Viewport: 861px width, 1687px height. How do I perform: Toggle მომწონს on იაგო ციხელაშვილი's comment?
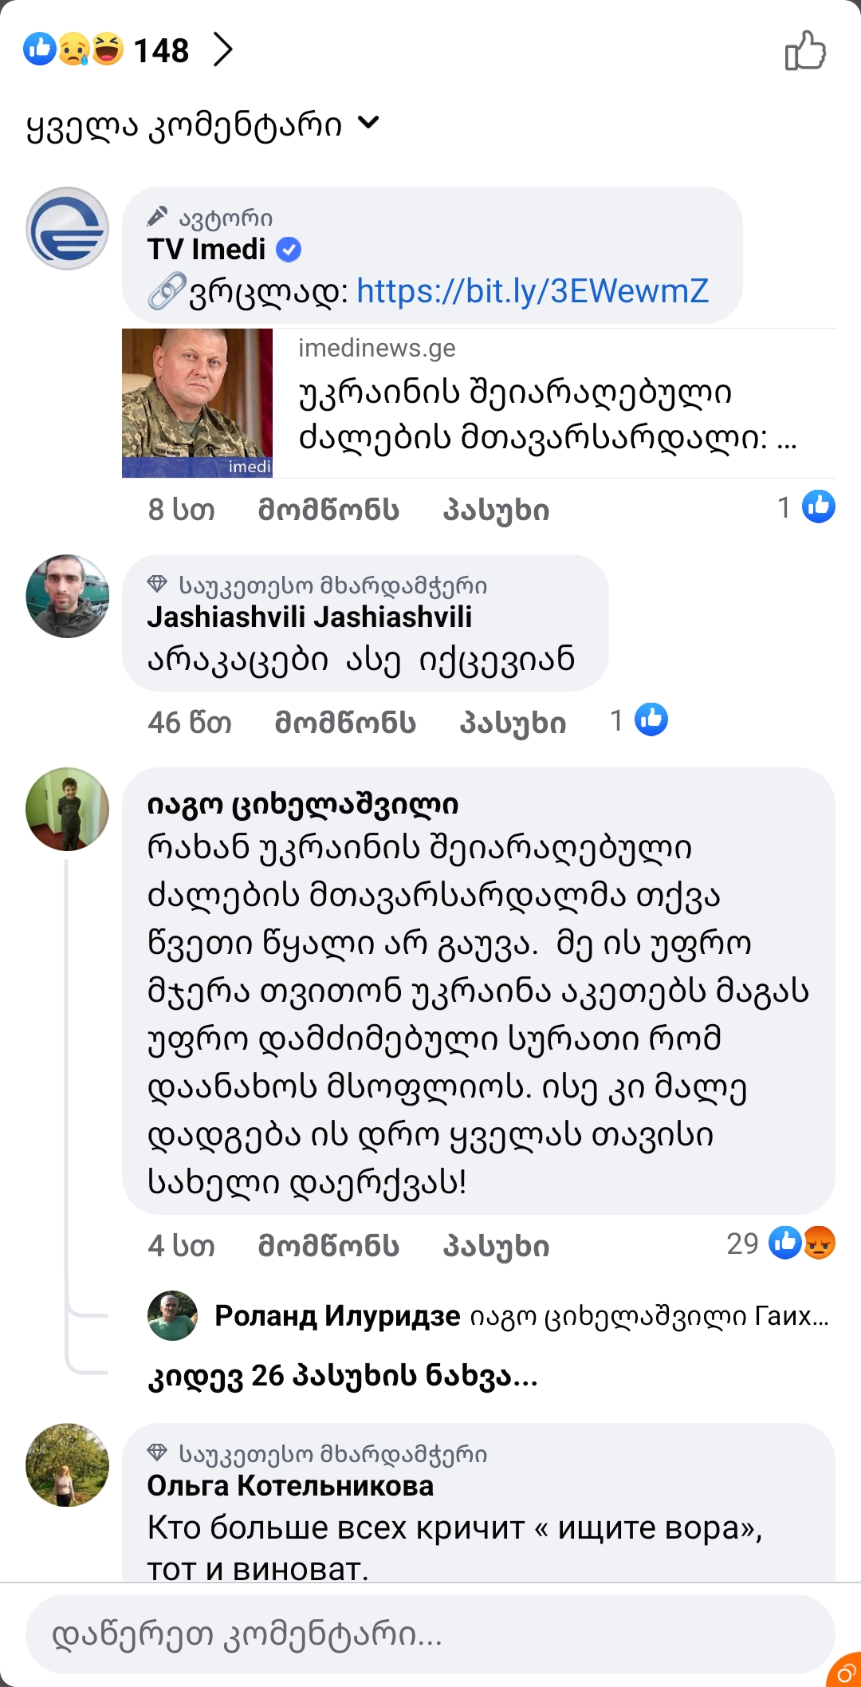click(x=328, y=1246)
